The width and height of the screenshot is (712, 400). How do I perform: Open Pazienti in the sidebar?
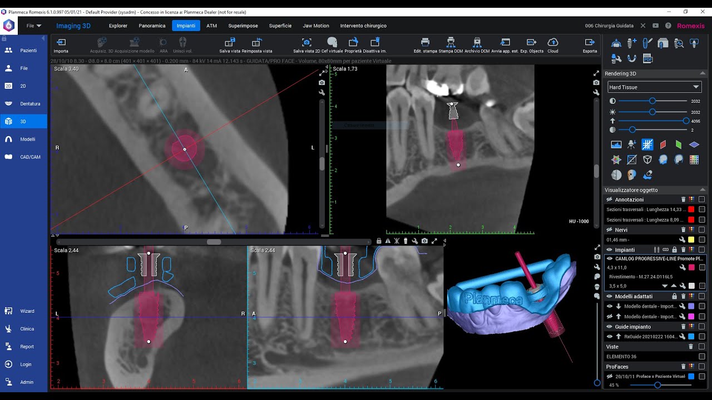(23, 51)
